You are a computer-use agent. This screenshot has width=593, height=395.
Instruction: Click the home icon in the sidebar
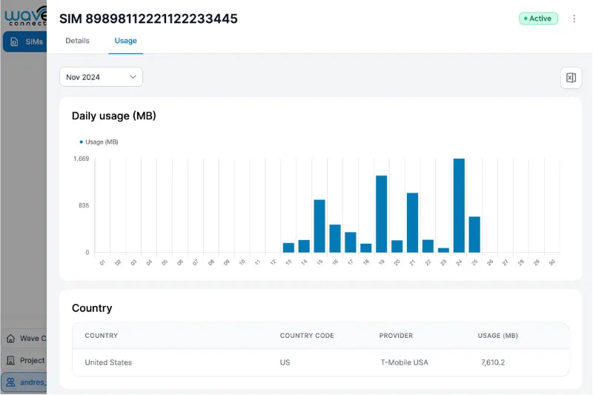point(10,339)
